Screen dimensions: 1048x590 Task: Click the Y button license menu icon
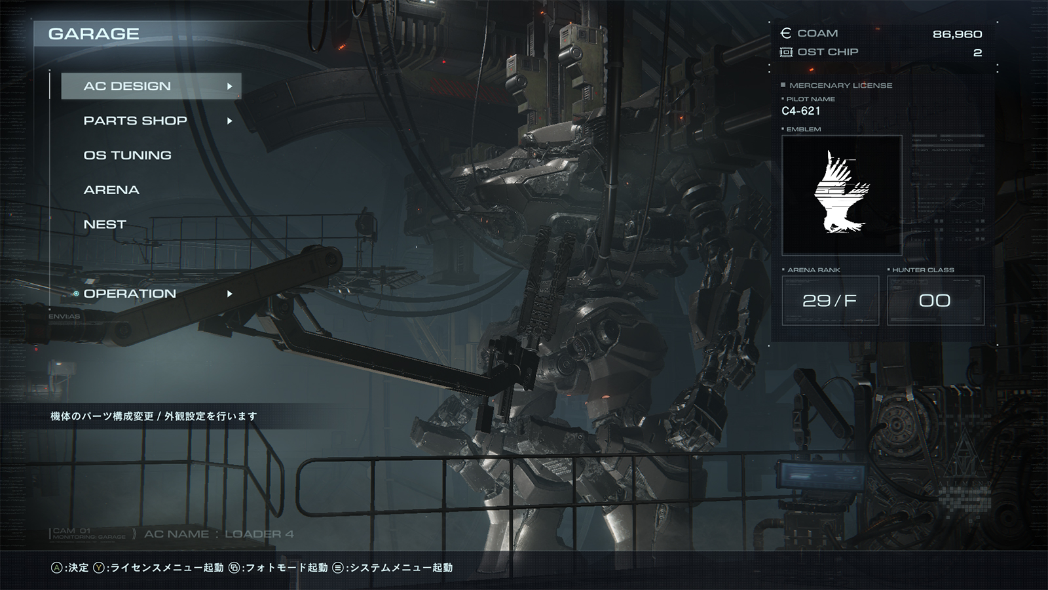99,568
